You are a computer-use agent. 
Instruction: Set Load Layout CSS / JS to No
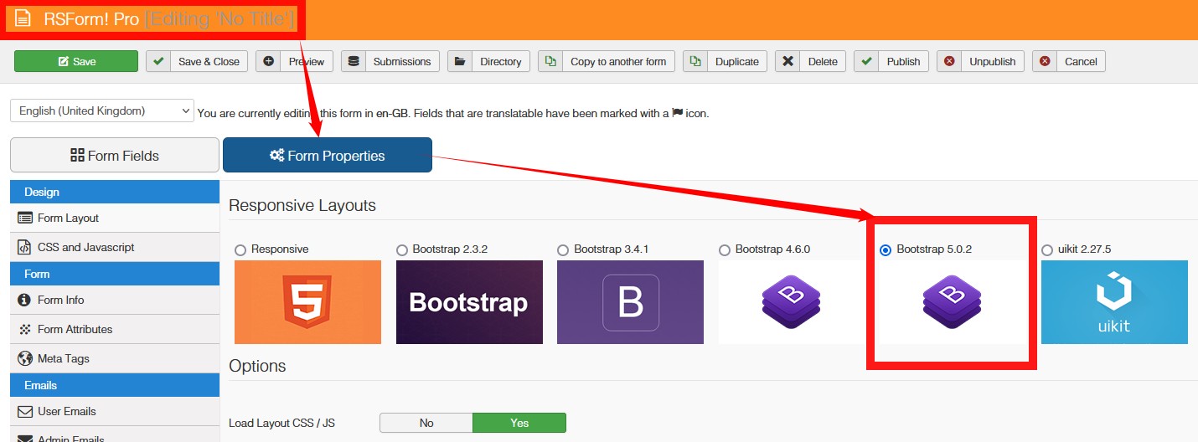[x=426, y=423]
